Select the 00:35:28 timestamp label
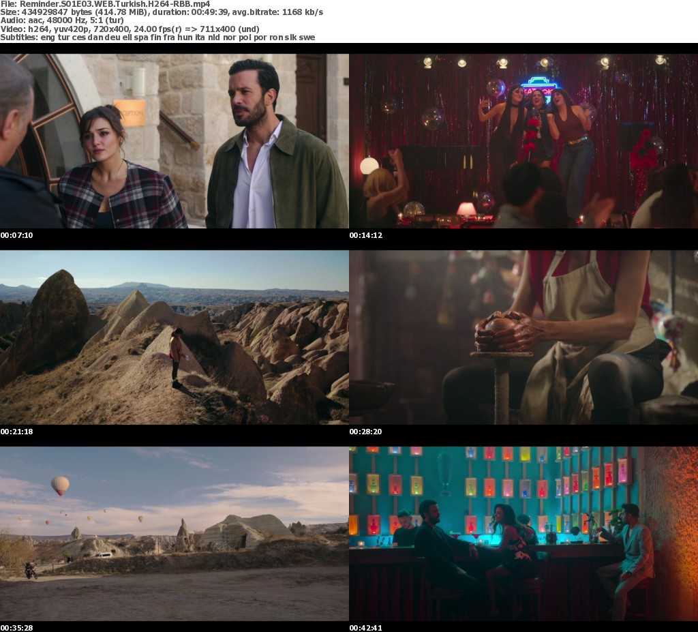The image size is (698, 632). 16,627
